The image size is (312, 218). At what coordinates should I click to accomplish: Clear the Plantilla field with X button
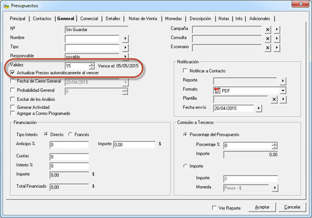point(274,99)
